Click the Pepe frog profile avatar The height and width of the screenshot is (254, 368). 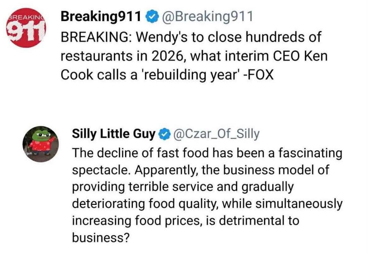coord(40,139)
